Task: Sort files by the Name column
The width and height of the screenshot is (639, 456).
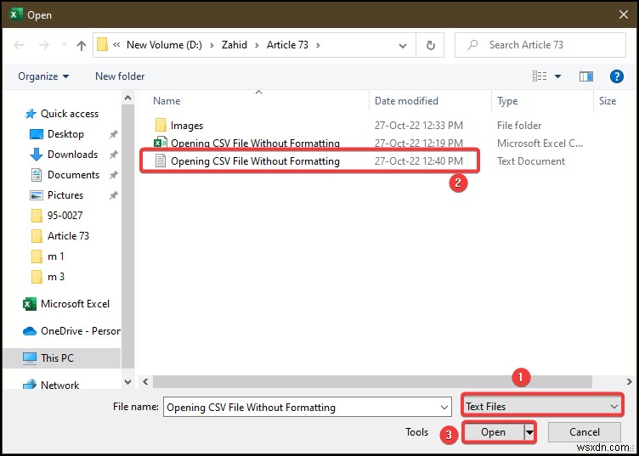Action: coord(167,101)
